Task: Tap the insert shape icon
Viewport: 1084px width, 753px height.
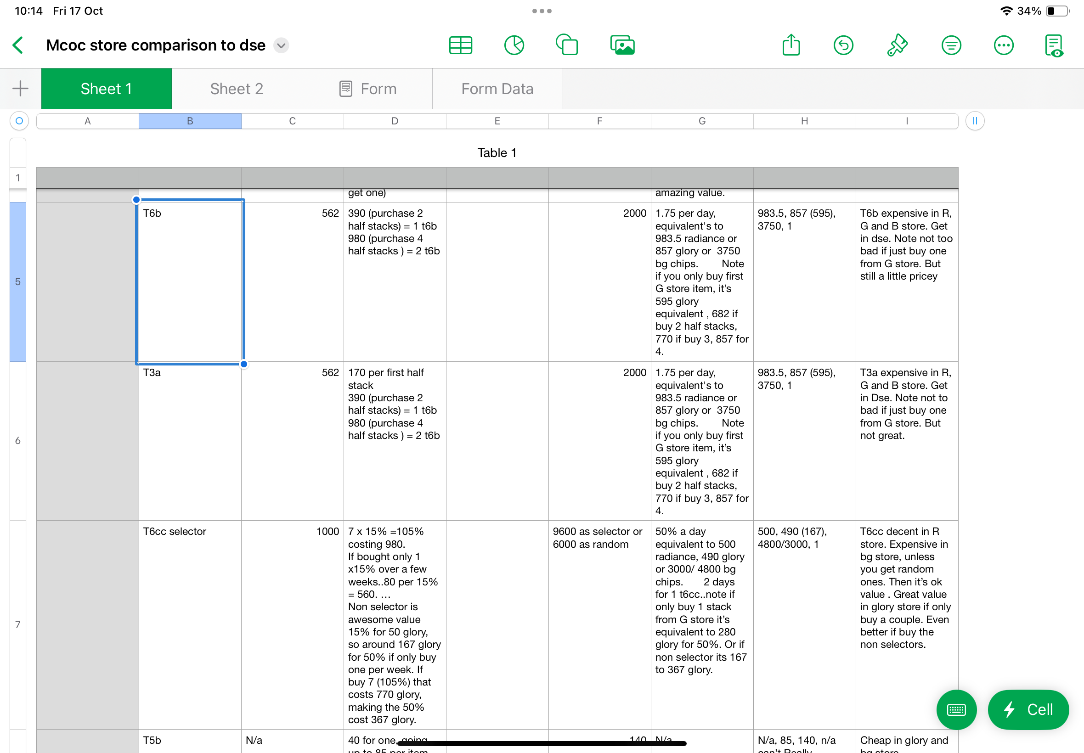Action: (567, 45)
